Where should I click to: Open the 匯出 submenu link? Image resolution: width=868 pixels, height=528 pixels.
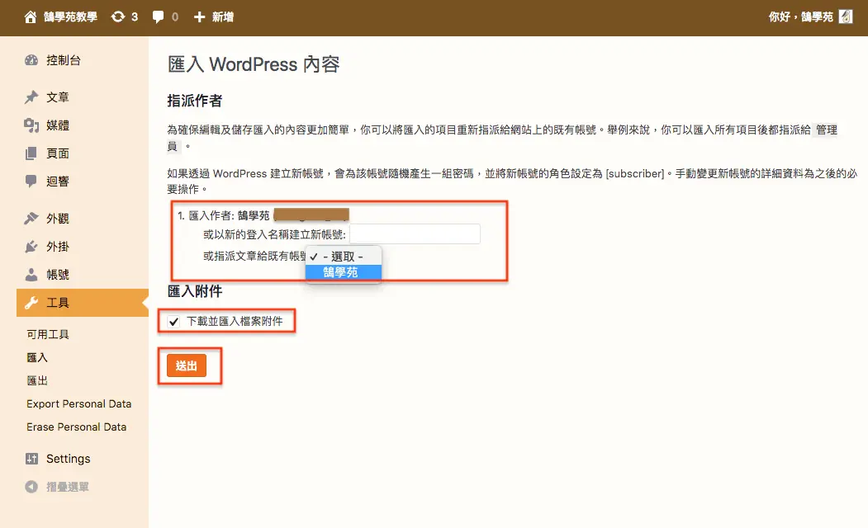[x=37, y=381]
